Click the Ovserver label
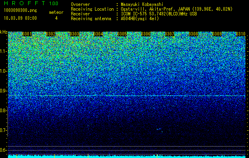Screen dimensions: 249x158 click(80, 4)
